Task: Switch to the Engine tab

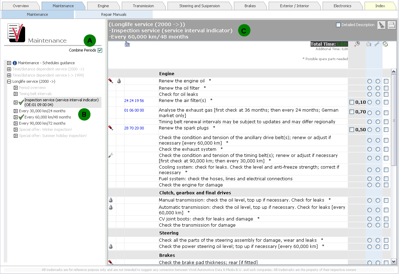Action: (103, 6)
